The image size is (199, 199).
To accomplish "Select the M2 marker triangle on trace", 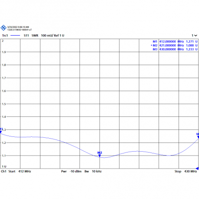I will click(99, 156).
